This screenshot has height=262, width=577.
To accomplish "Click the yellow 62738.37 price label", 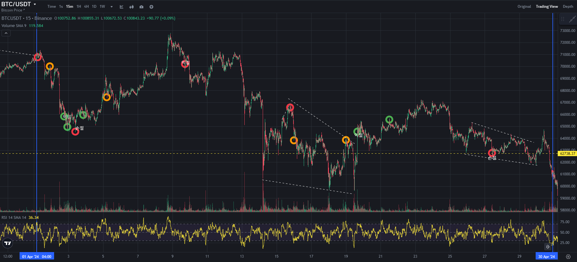I will pos(567,154).
